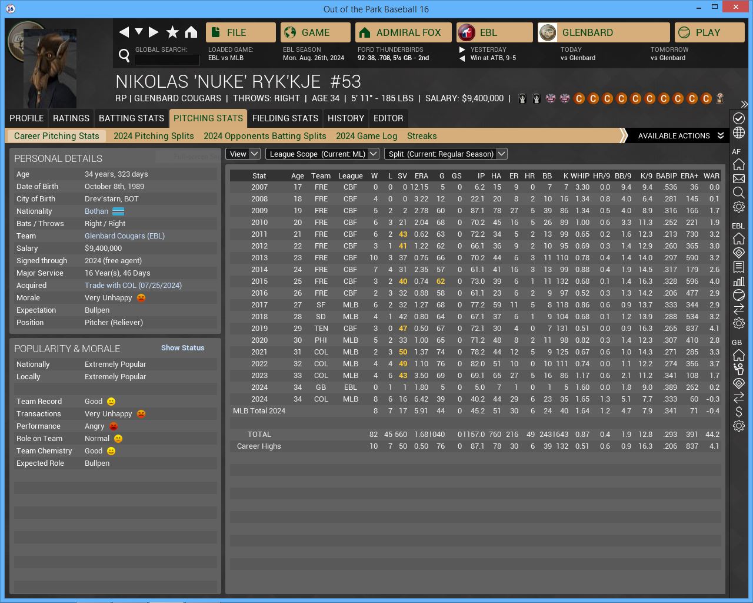
Task: Expand the Available Actions menu
Action: click(x=681, y=135)
